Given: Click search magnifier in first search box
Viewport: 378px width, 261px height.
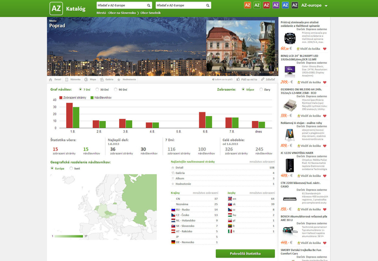Looking at the screenshot, I should pos(149,5).
